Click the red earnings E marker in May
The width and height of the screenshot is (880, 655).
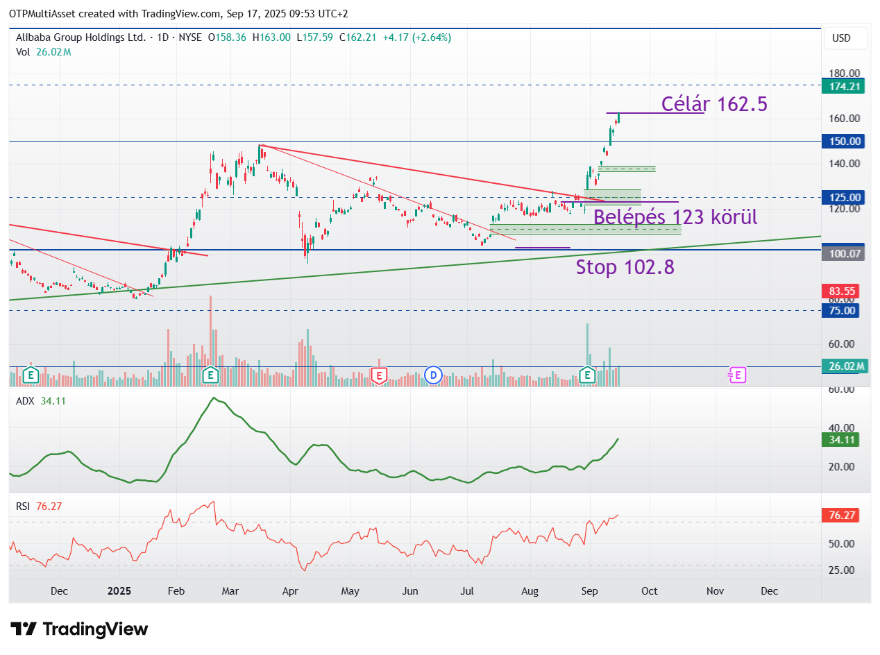[378, 375]
